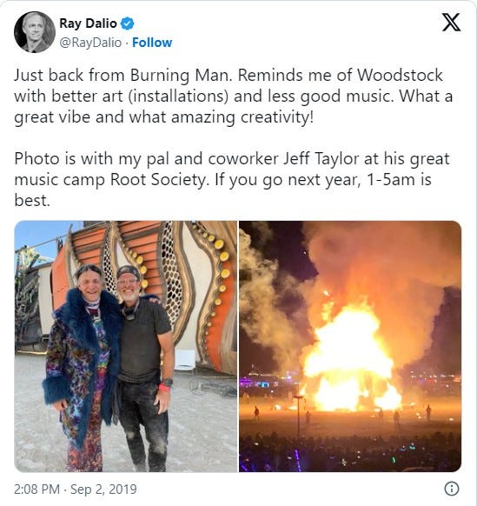477x506 pixels.
Task: Click the word Woodstock in tweet
Action: click(x=400, y=75)
